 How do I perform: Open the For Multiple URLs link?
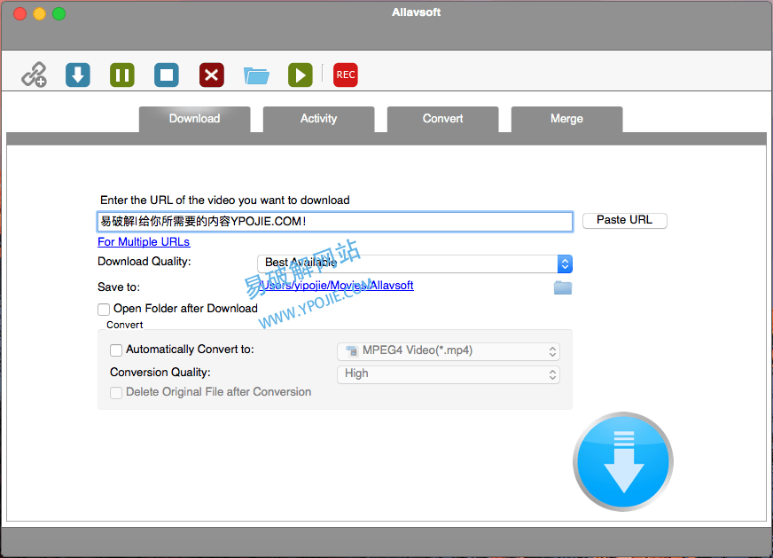144,242
